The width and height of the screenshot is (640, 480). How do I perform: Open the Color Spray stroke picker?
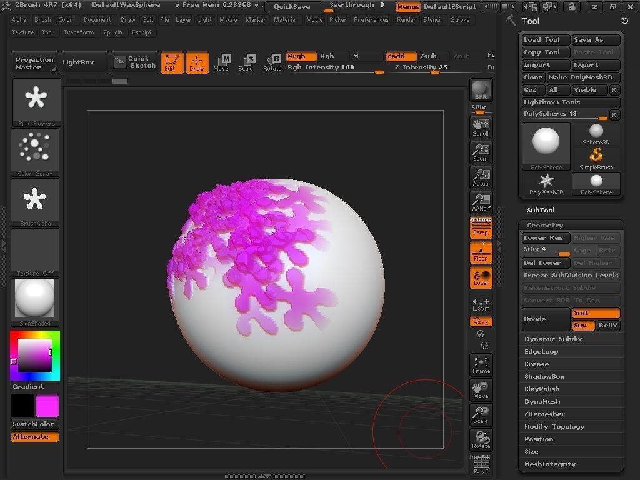tap(35, 152)
